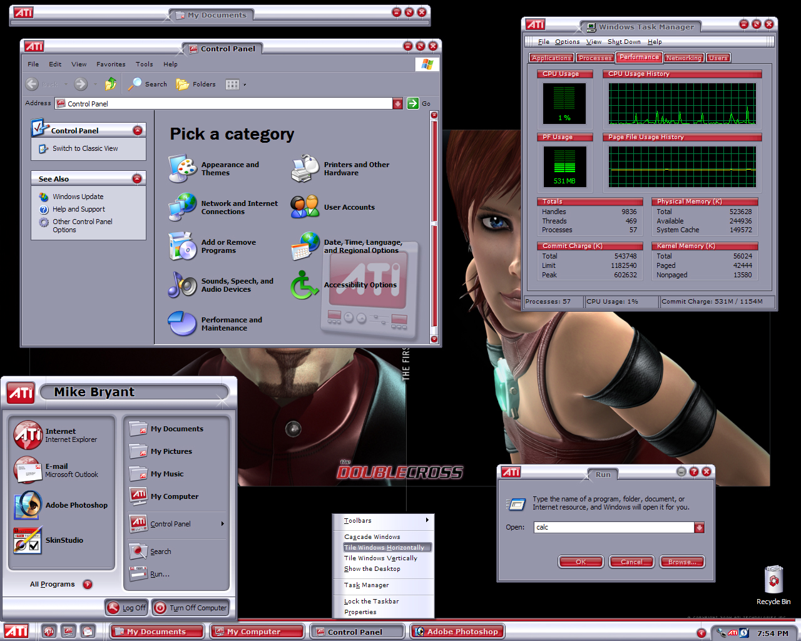Open My Computer from the Start menu
Screen dimensions: 801x641
point(176,496)
